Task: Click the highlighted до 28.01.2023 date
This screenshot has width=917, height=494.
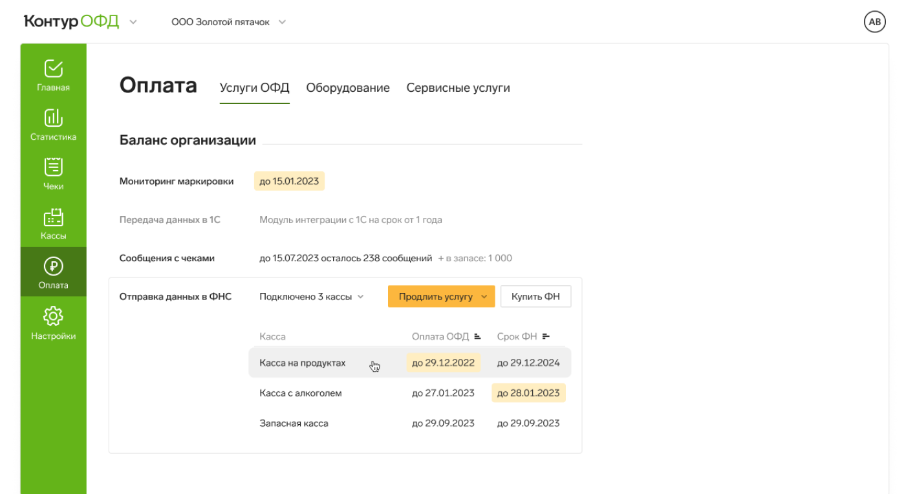Action: 528,393
